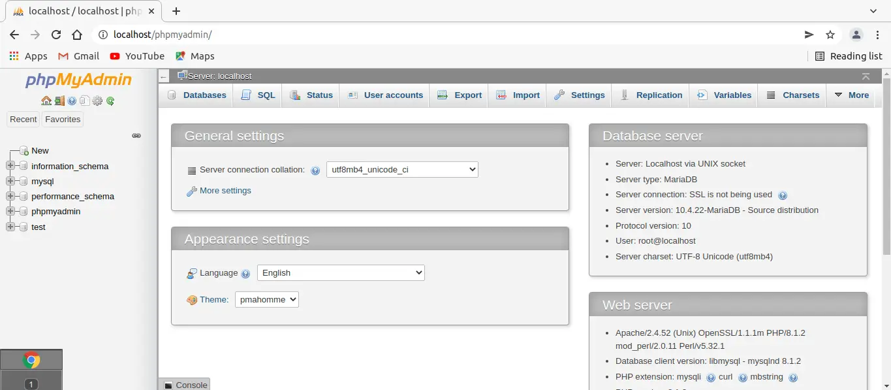Expand the test database tree node
The width and height of the screenshot is (891, 390).
click(10, 227)
